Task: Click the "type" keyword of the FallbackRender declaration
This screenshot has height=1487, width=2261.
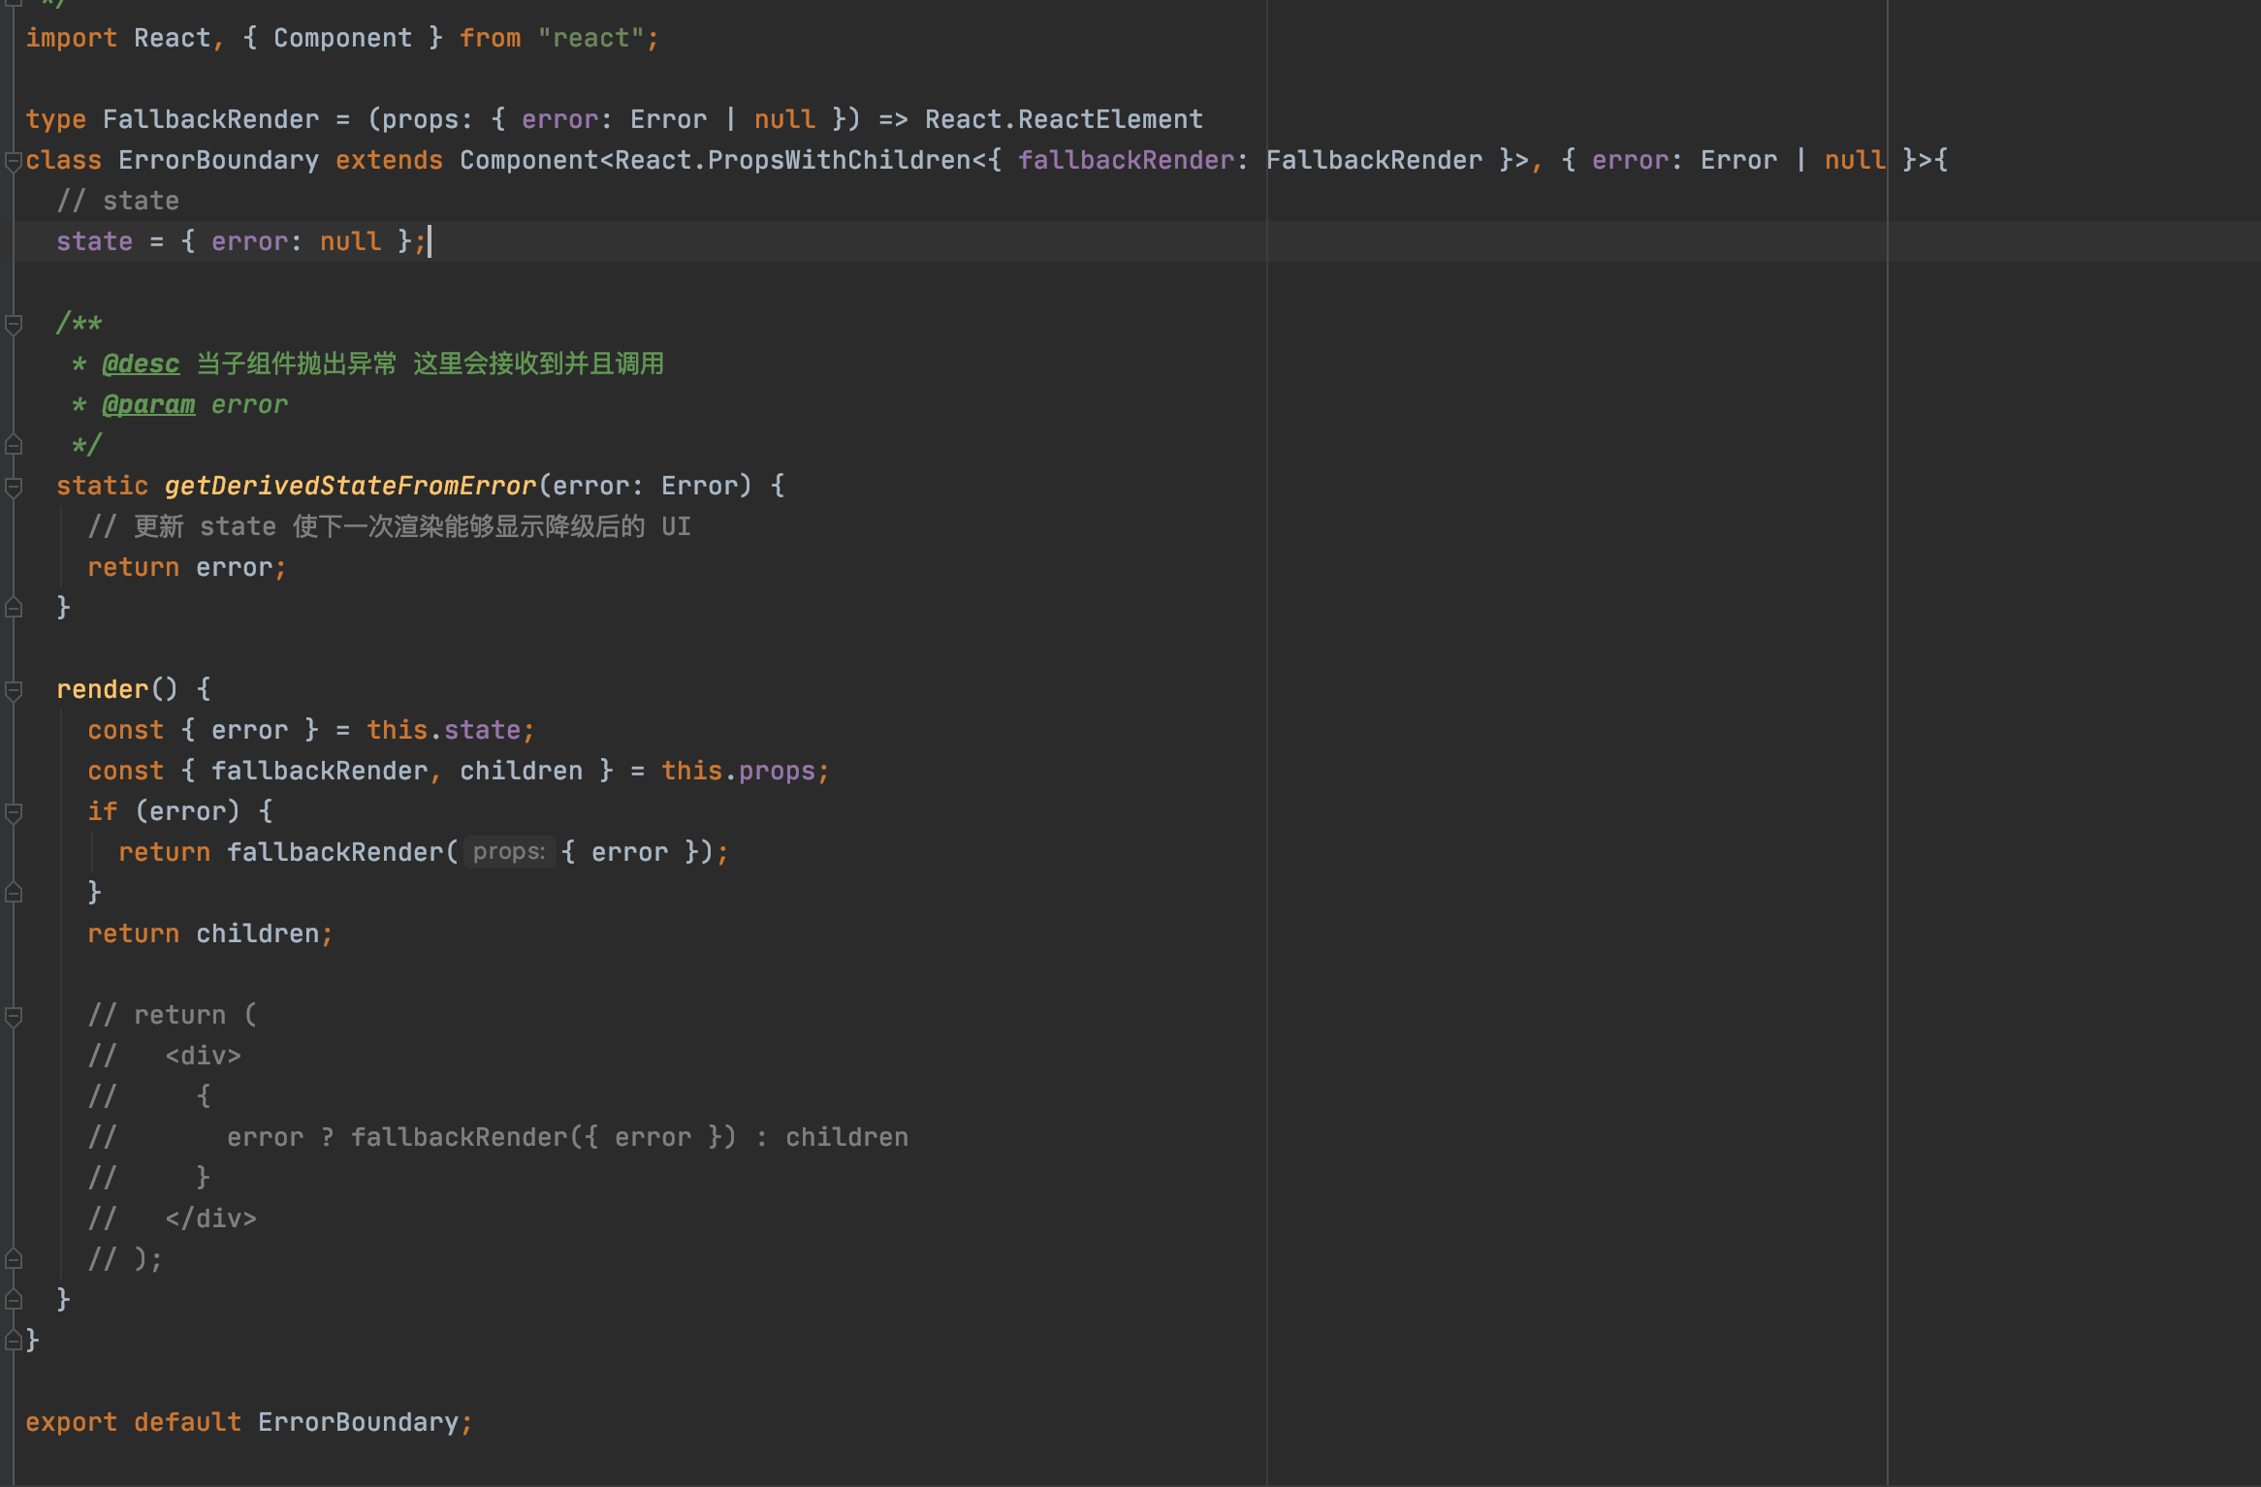Action: pyautogui.click(x=55, y=119)
